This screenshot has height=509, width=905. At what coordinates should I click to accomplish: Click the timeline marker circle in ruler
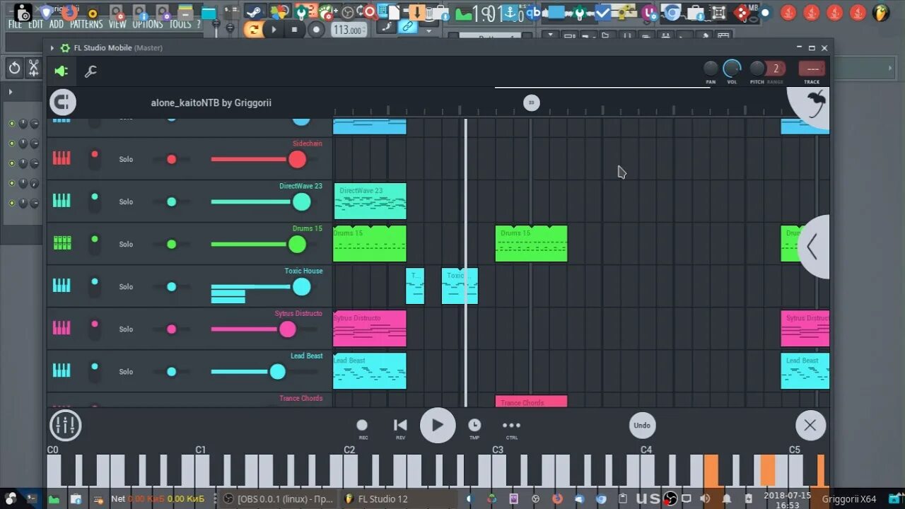[532, 103]
